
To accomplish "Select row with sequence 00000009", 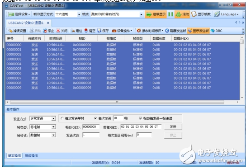I will [123, 88].
